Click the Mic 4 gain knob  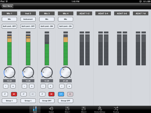pos(65,73)
